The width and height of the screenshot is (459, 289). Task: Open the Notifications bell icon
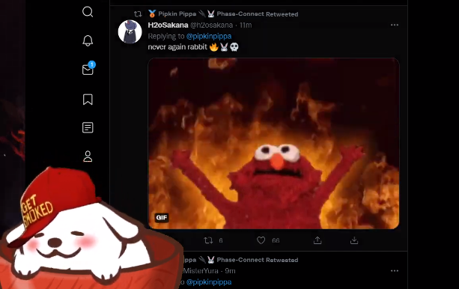(88, 40)
